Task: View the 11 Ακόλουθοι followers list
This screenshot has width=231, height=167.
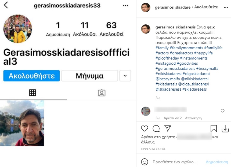Action: click(85, 29)
